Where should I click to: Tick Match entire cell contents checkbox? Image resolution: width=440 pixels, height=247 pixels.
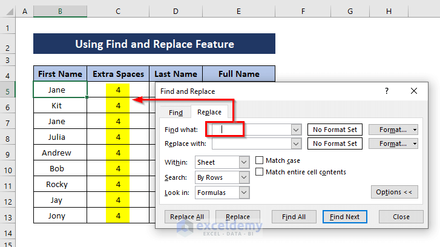click(260, 172)
